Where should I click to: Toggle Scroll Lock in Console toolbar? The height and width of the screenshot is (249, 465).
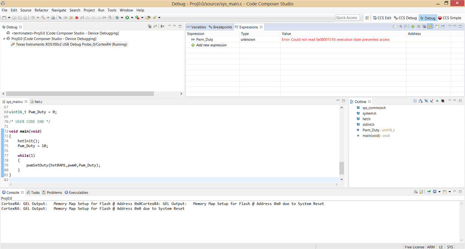pyautogui.click(x=421, y=192)
